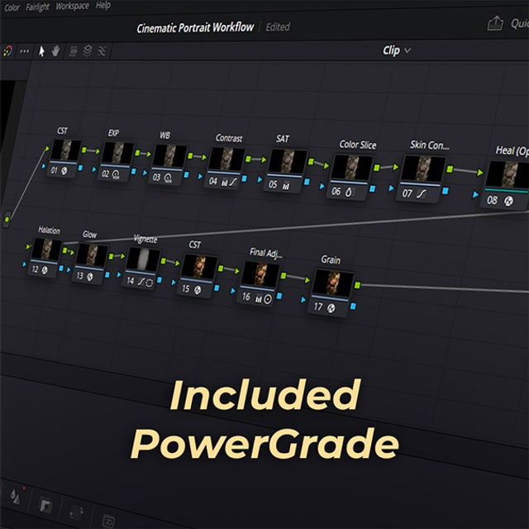529x529 pixels.
Task: Click the 3D icon in bottom bar
Action: [108, 522]
